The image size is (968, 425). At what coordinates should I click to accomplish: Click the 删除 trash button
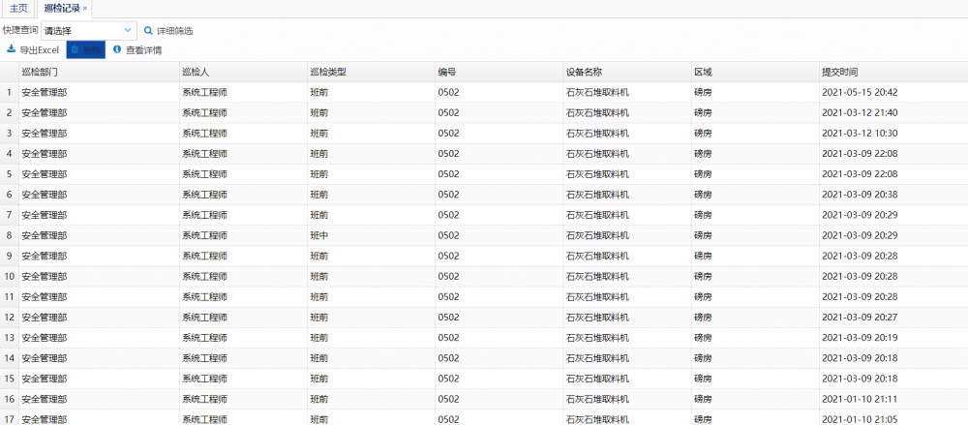pyautogui.click(x=86, y=50)
